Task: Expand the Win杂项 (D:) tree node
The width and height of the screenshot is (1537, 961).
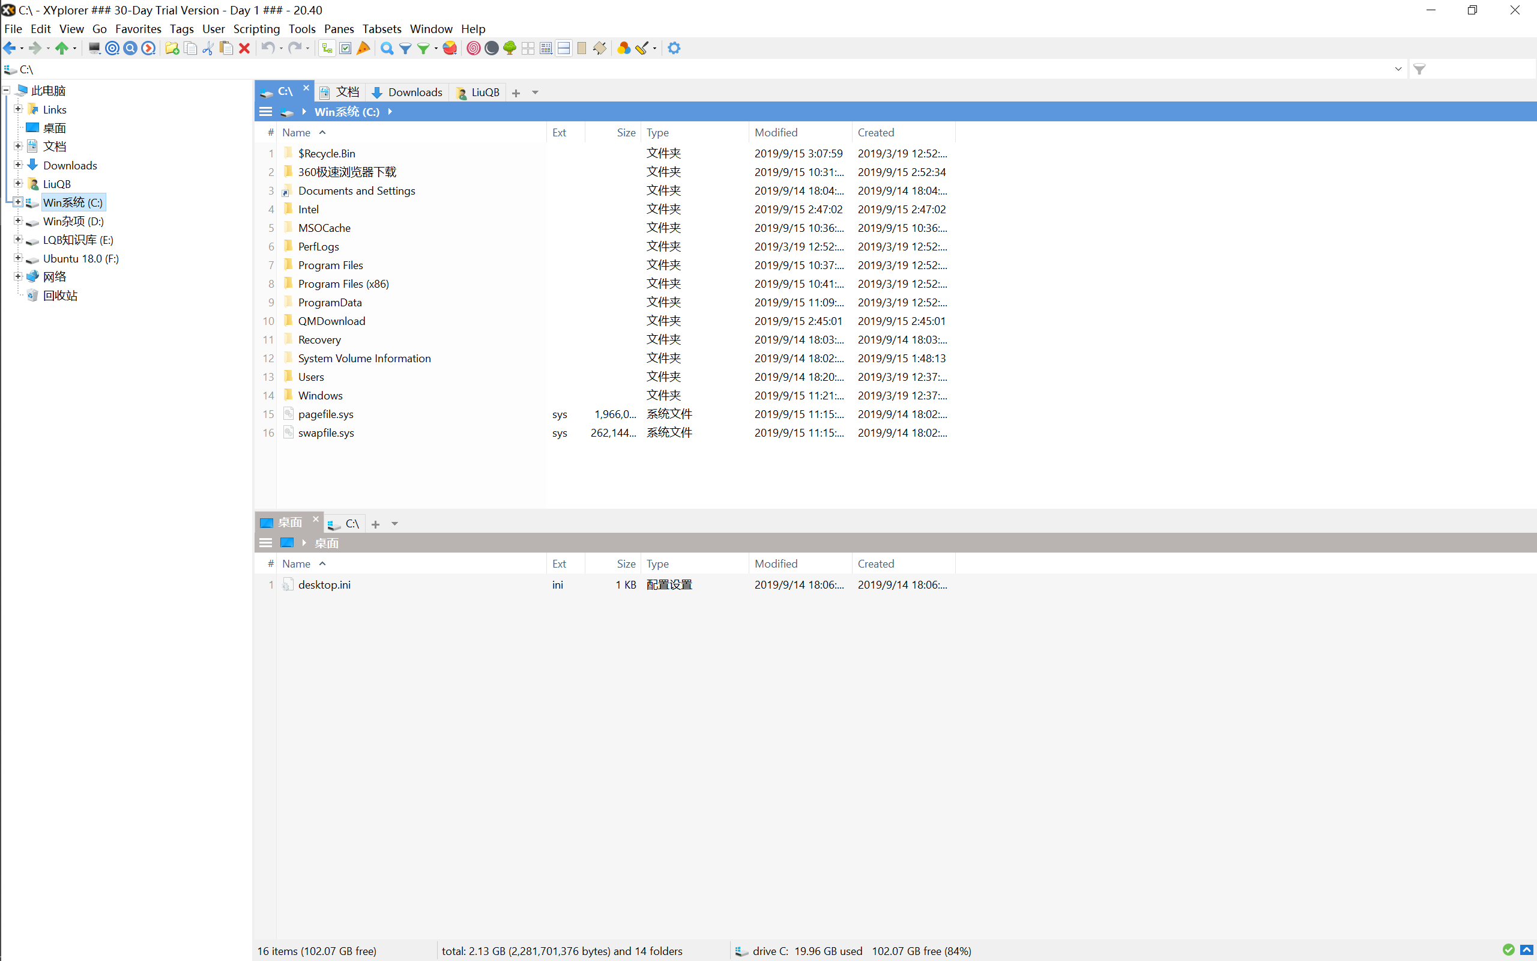Action: pos(18,221)
